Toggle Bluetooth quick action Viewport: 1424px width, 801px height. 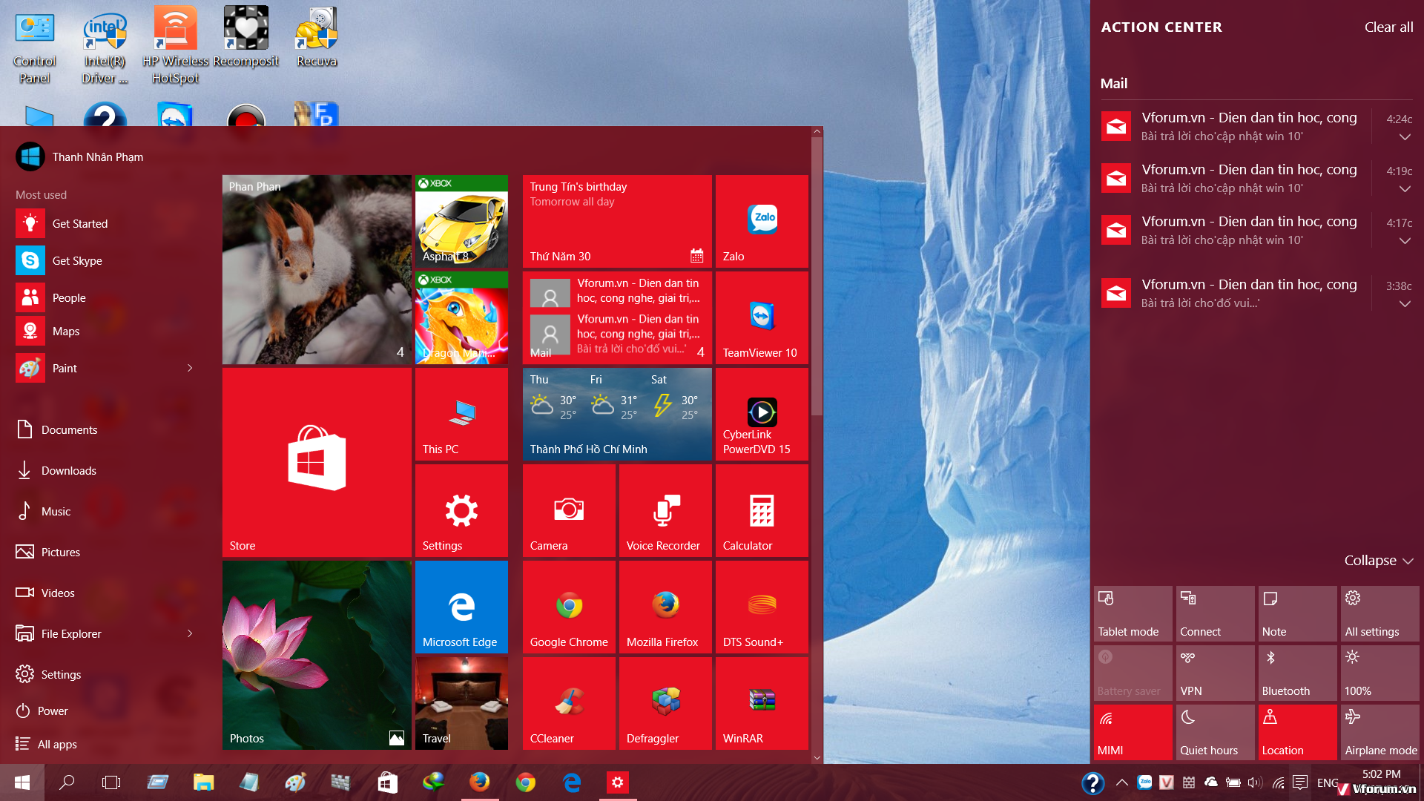coord(1297,673)
